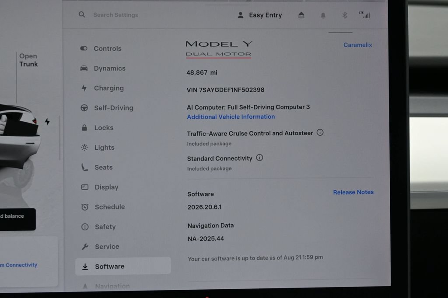Go to Seats settings

pos(97,167)
